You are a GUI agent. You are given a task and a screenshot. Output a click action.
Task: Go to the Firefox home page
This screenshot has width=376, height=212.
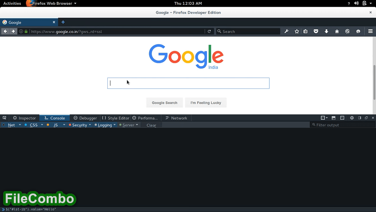(337, 31)
